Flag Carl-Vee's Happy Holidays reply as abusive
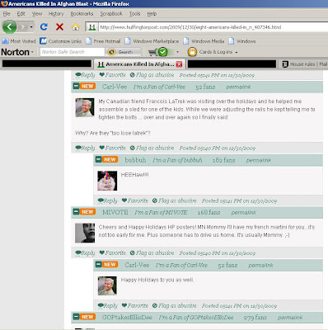328x330 pixels. coord(174,305)
